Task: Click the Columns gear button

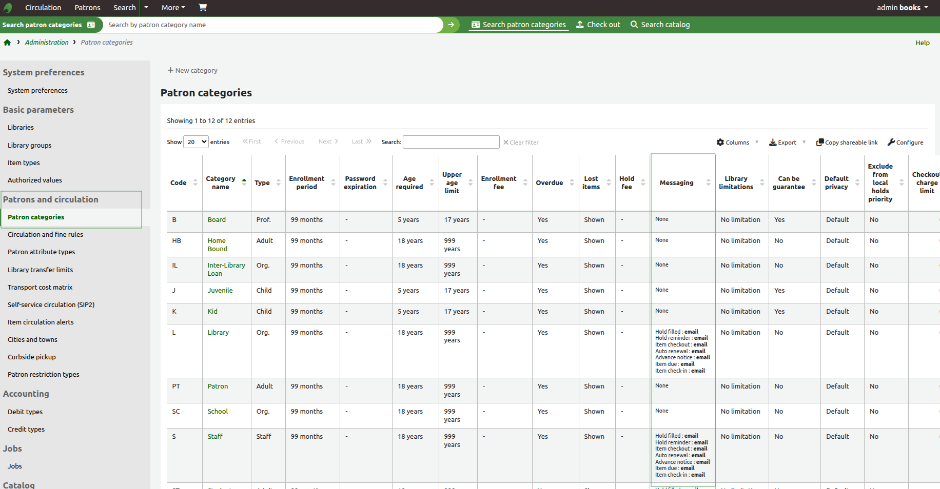Action: [733, 142]
